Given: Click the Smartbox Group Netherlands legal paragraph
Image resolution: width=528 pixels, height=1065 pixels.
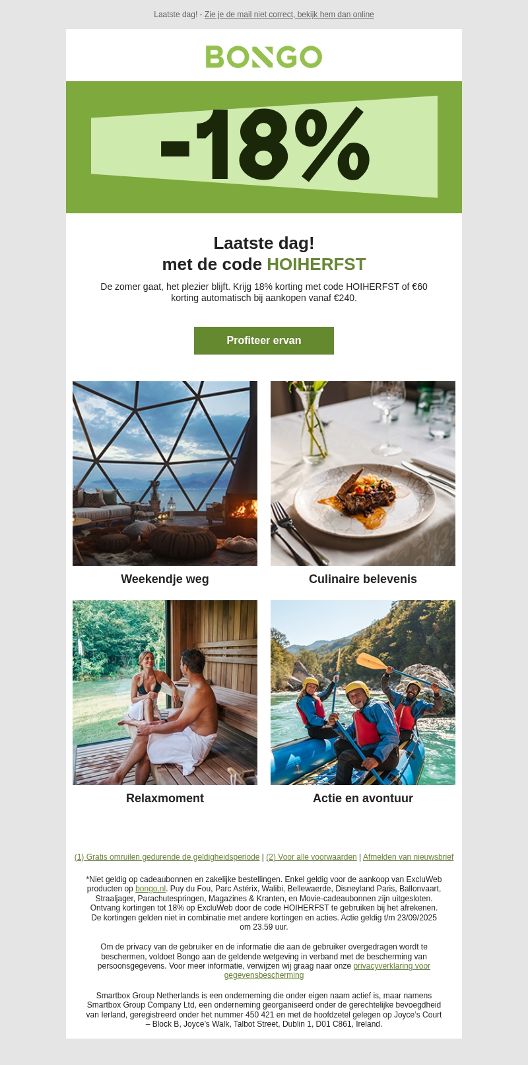Looking at the screenshot, I should (x=264, y=1010).
